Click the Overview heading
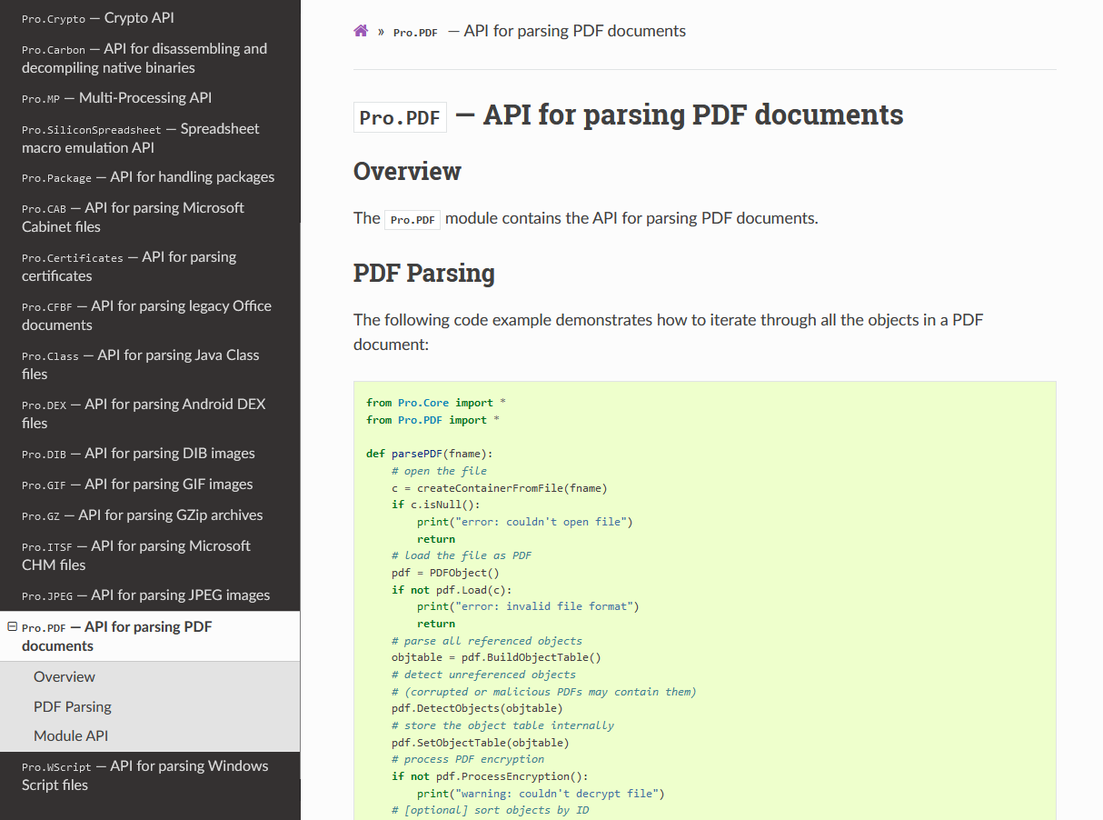 pos(407,172)
